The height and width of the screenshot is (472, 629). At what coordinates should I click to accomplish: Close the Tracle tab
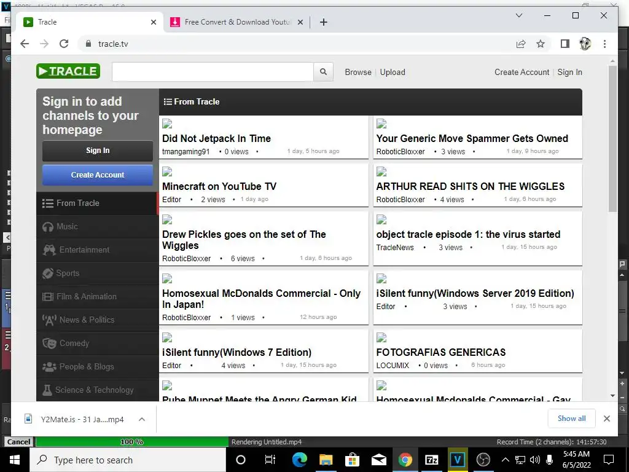pos(153,22)
